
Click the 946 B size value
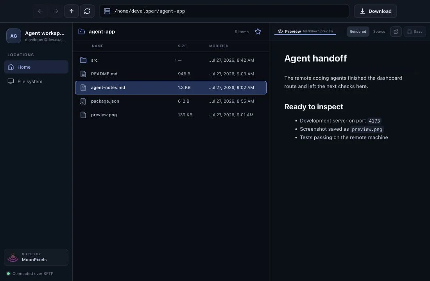[184, 74]
